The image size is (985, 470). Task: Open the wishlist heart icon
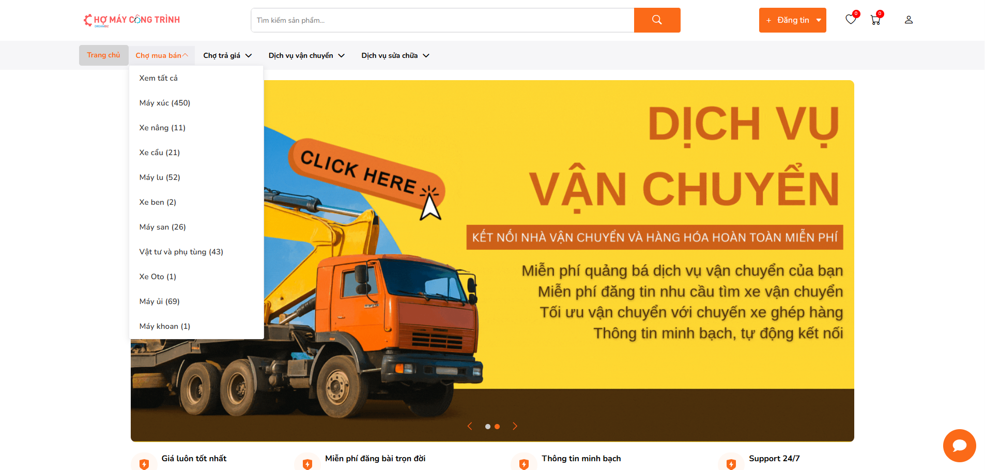coord(851,20)
